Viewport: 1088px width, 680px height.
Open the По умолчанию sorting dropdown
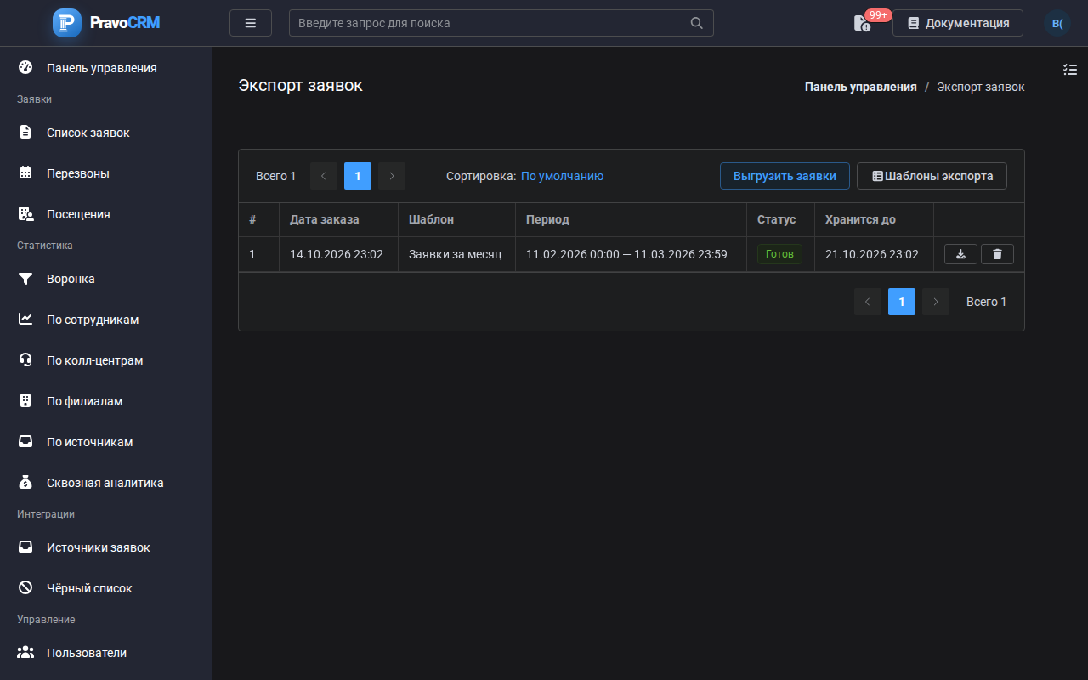pyautogui.click(x=562, y=176)
